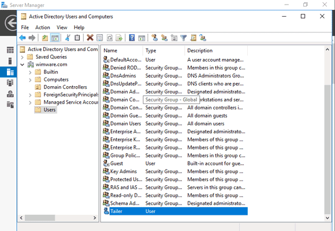Open the Action menu

(x=43, y=27)
